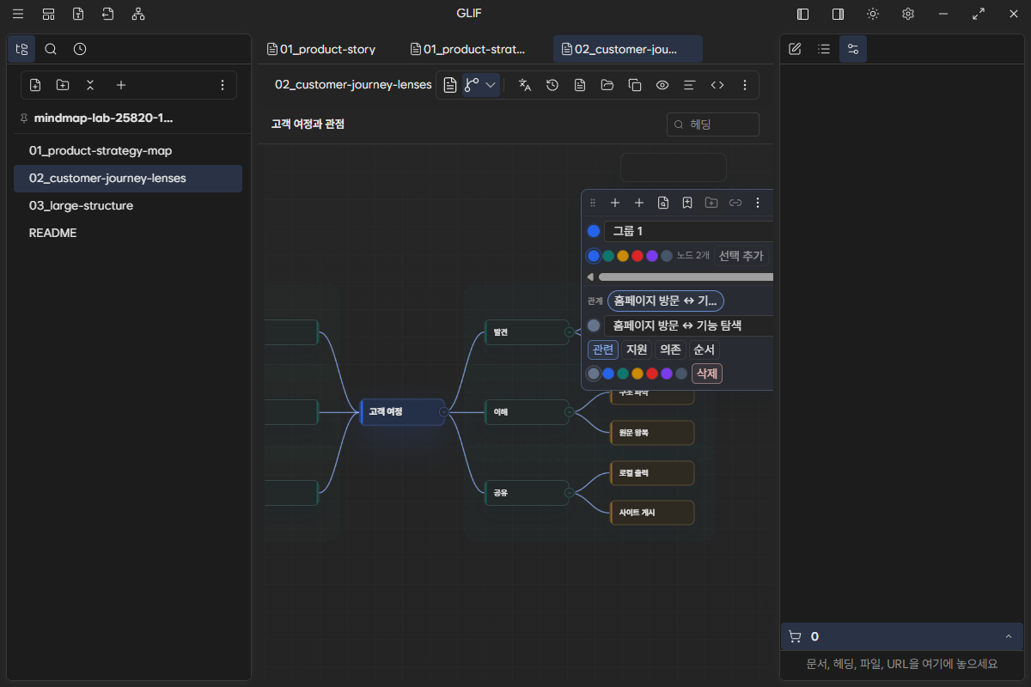Toggle light or dark theme
Viewport: 1031px width, 687px height.
[873, 14]
